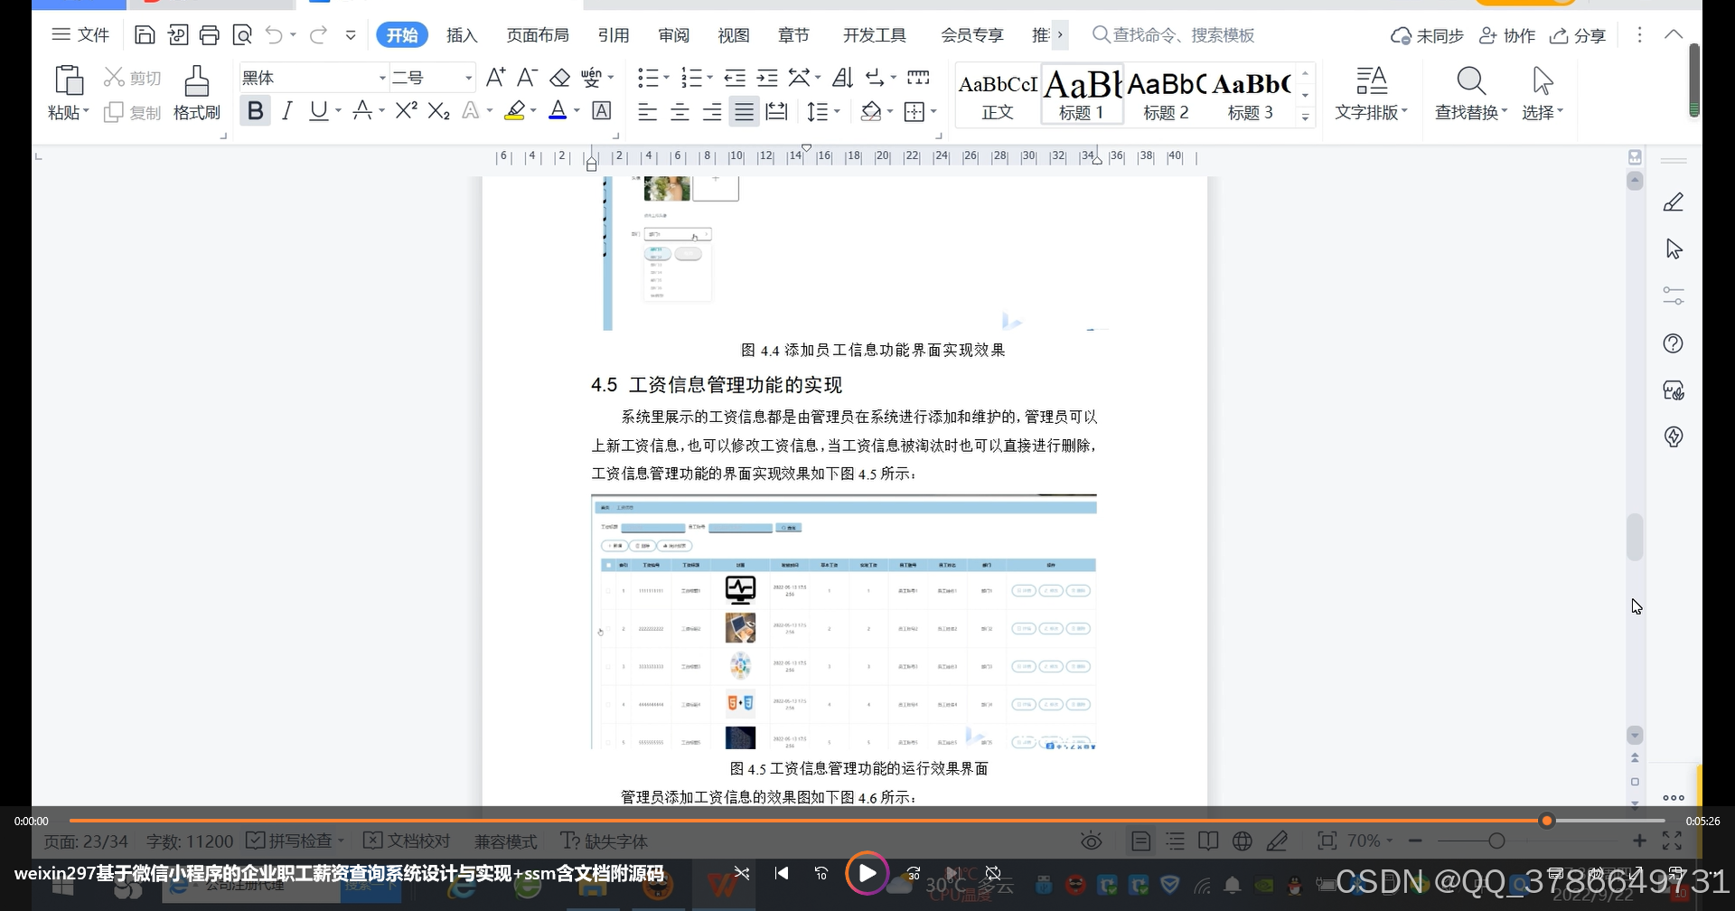Open the zoom percentage 70% dropdown
The width and height of the screenshot is (1735, 911).
(x=1370, y=841)
